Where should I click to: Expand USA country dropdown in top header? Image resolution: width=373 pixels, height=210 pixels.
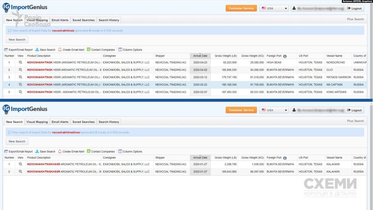274,8
